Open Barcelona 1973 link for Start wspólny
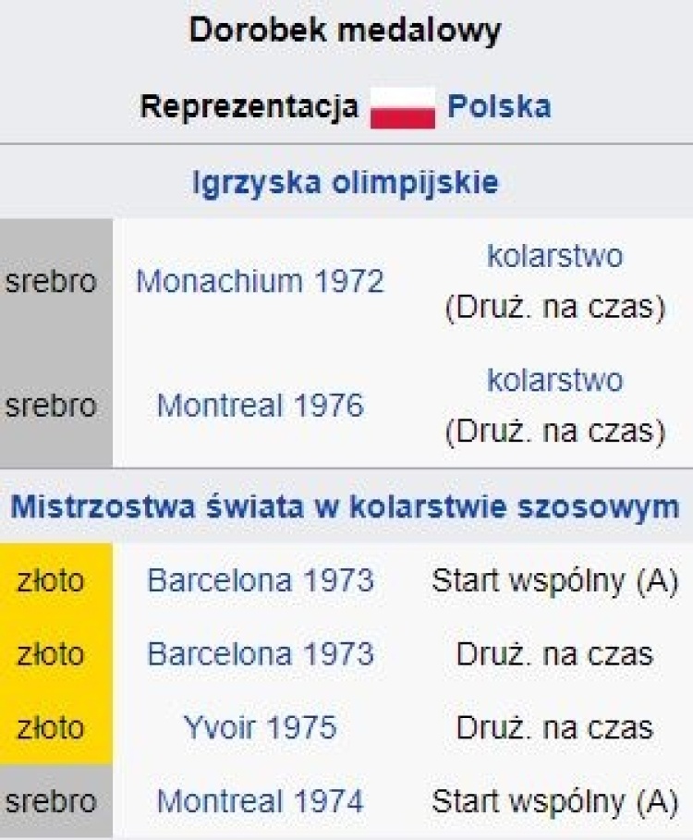Screen dimensions: 693x840 (261, 580)
